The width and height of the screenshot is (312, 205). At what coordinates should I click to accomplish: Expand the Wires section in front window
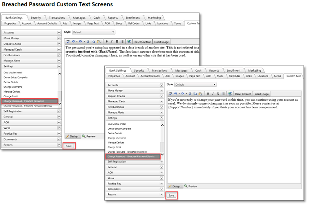click(175, 177)
